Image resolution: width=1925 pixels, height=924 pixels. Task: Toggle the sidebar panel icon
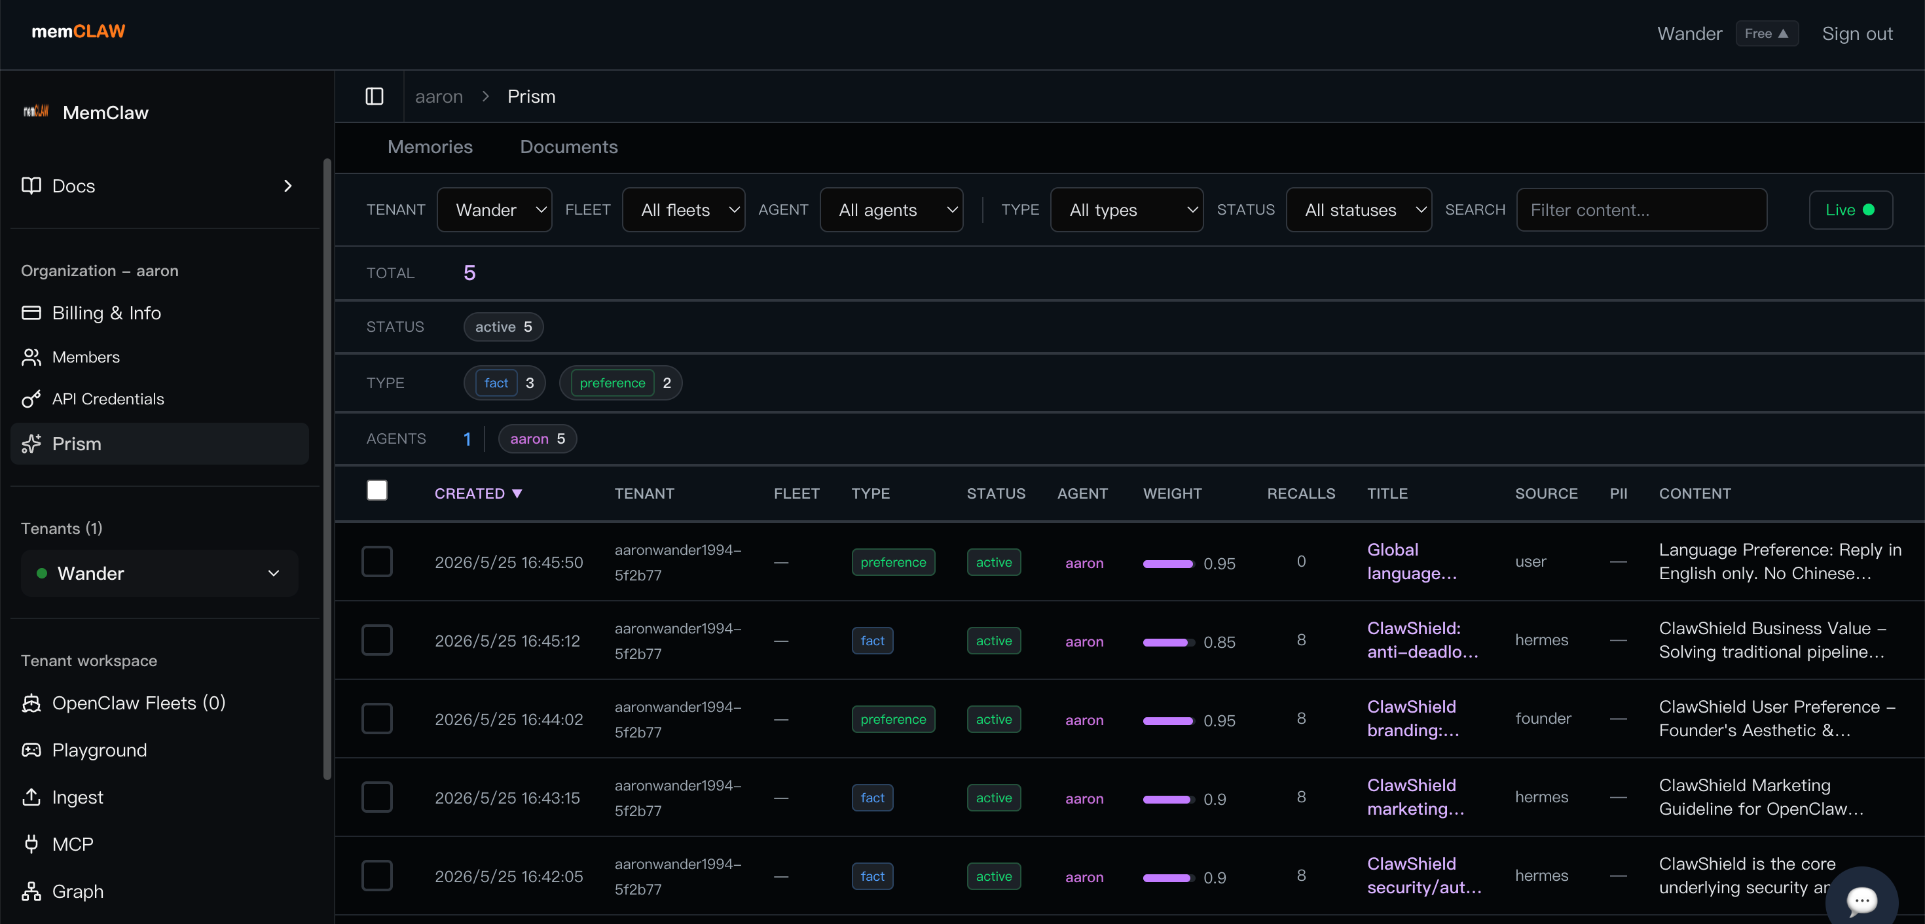[x=375, y=96]
